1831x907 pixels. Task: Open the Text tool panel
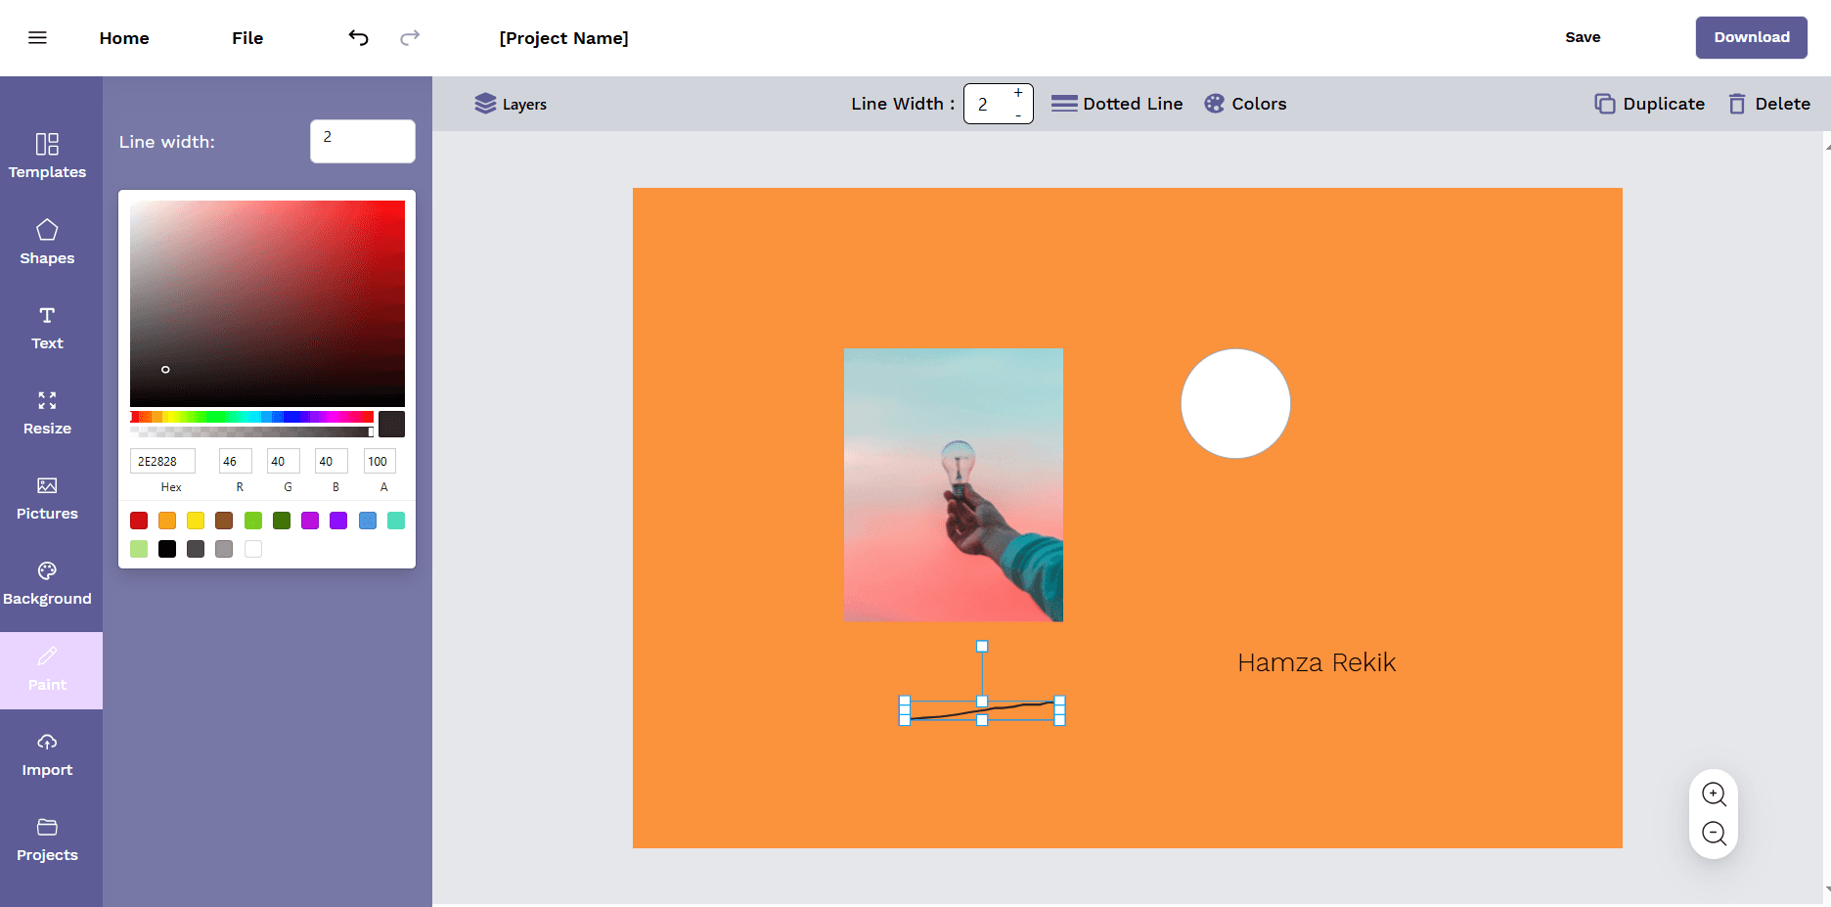click(47, 328)
